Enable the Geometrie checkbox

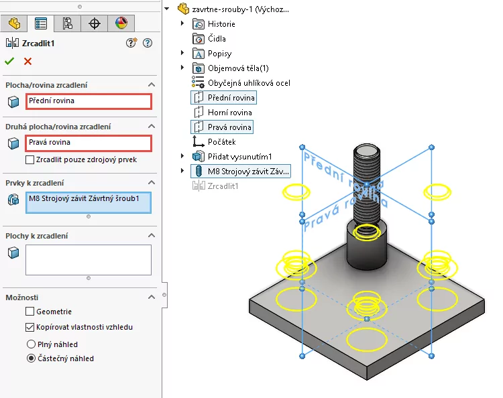(x=30, y=311)
